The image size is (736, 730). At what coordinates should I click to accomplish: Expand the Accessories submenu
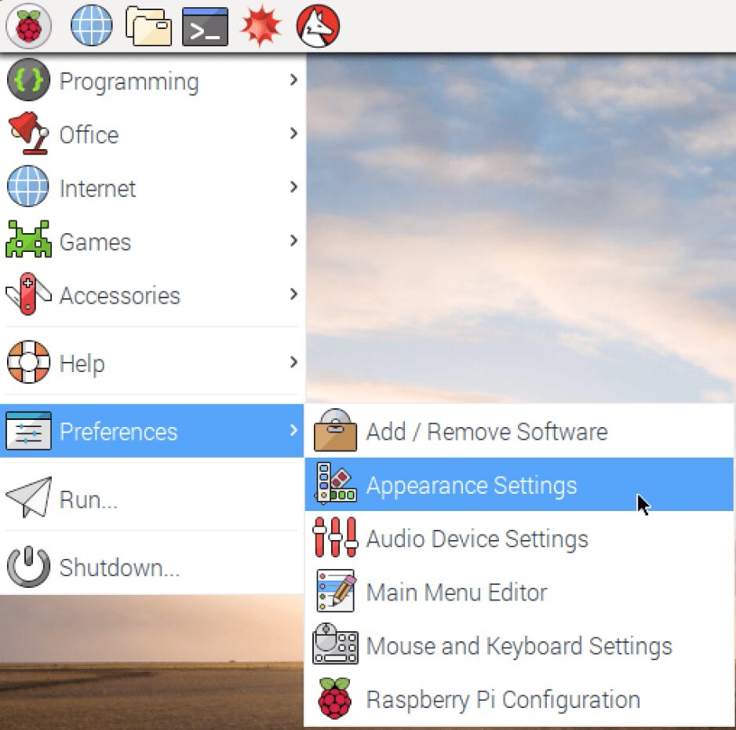coord(119,296)
